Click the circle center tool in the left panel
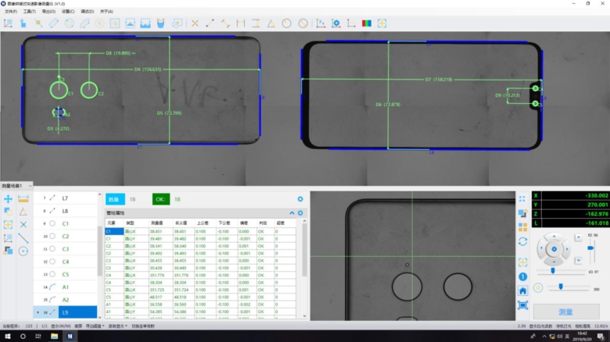Screen dimensions: 610x342 (23, 251)
